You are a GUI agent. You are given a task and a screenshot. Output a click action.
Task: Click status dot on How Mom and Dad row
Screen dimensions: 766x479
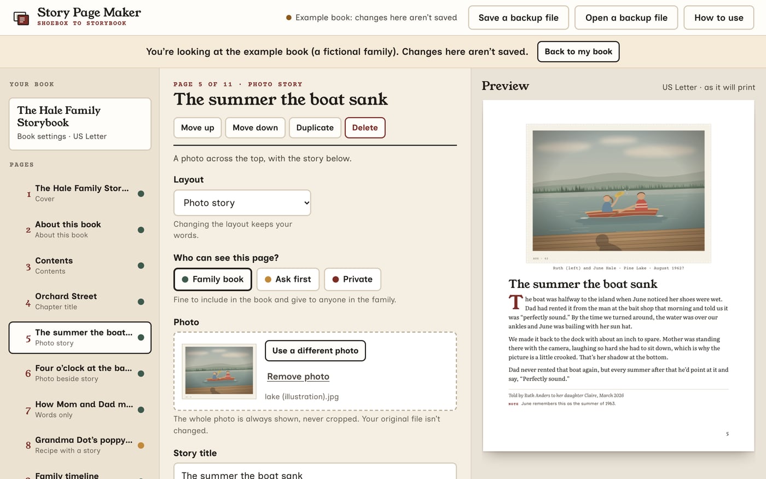pos(141,409)
